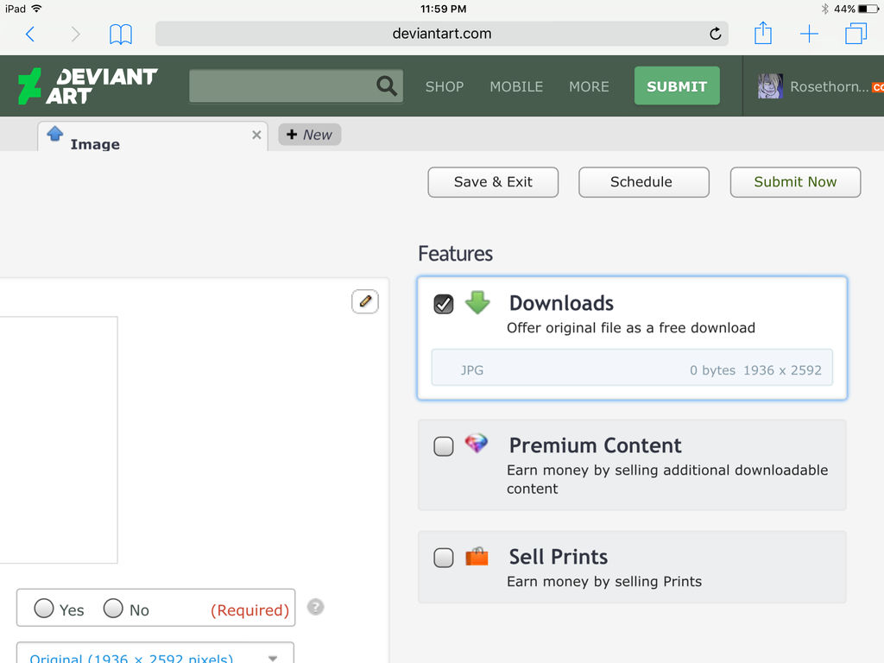Open the Safari bookmarks book icon

pos(121,35)
